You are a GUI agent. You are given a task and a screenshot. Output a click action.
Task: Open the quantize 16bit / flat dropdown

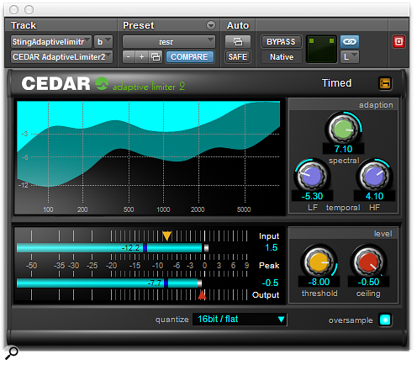[240, 320]
